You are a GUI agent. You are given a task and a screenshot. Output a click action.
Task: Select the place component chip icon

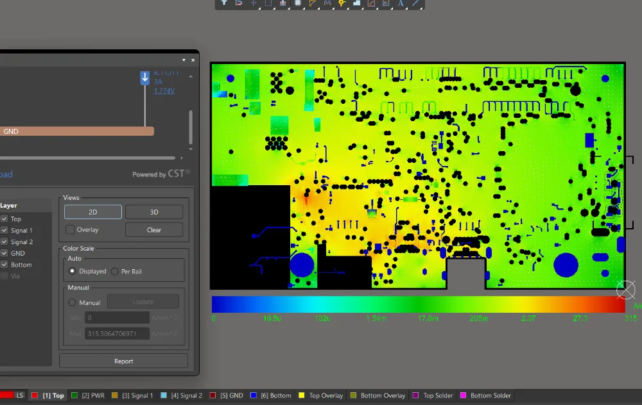[x=298, y=3]
